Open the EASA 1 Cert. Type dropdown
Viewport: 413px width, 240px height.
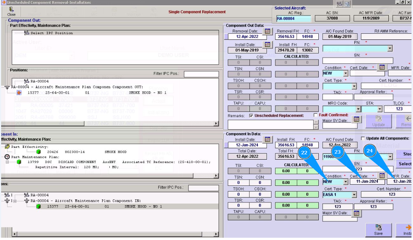pyautogui.click(x=354, y=195)
